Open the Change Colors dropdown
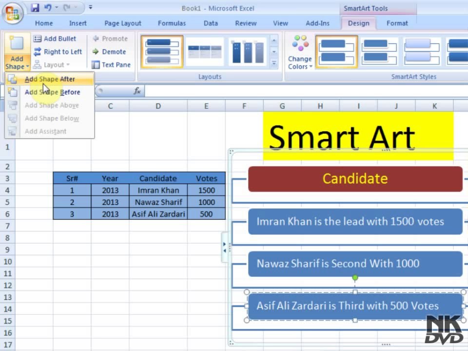Image resolution: width=468 pixels, height=351 pixels. pos(300,53)
